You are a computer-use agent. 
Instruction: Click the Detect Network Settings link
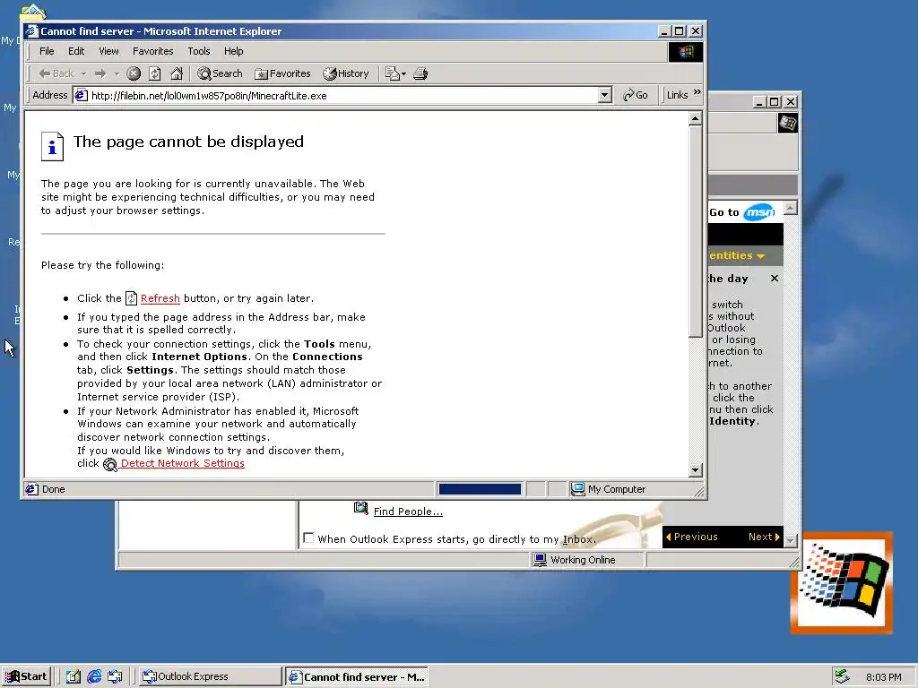point(183,463)
